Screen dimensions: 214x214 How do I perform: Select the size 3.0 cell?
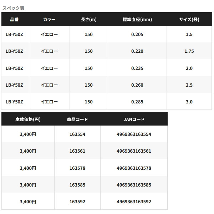(x=189, y=102)
